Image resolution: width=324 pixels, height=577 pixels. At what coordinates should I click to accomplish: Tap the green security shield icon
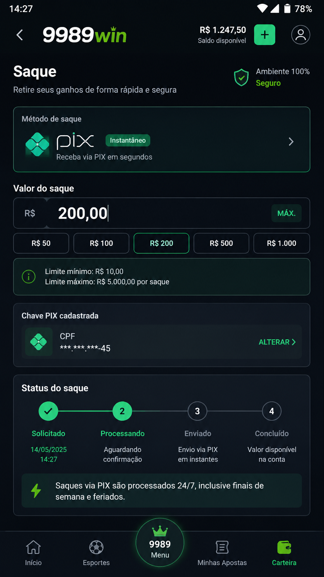[x=241, y=77]
